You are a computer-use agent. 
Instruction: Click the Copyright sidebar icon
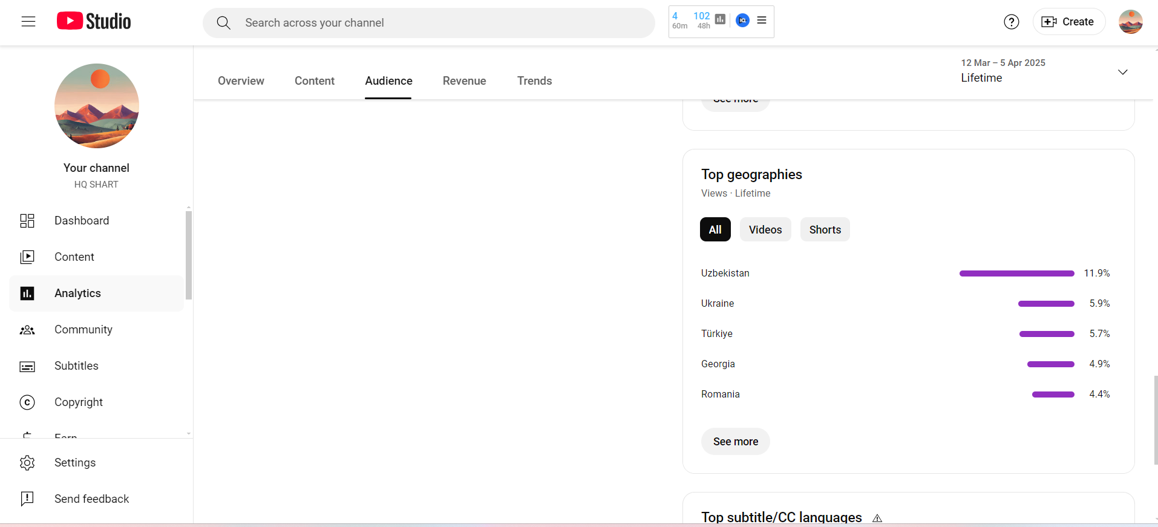pos(27,402)
